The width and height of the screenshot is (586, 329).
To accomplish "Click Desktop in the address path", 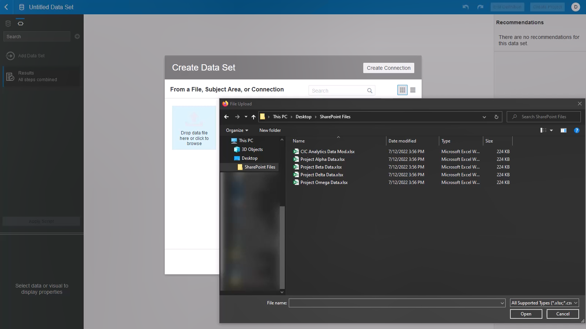I will click(303, 117).
